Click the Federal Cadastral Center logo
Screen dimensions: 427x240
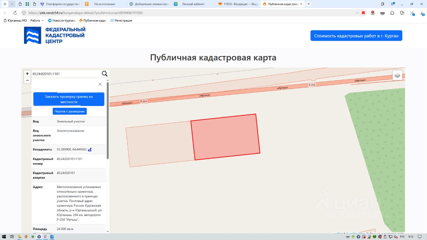pos(55,35)
